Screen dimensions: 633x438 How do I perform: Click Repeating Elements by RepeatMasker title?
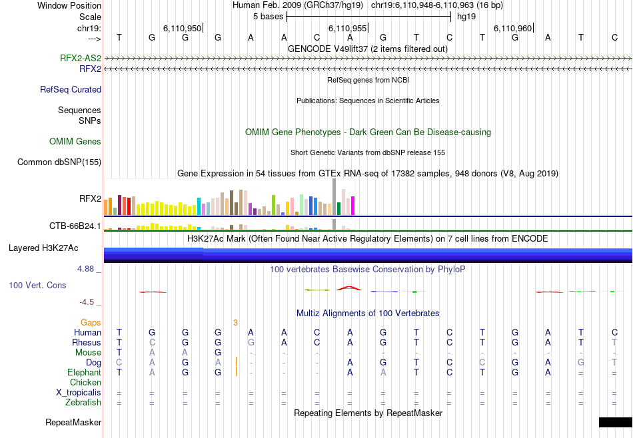coord(368,413)
